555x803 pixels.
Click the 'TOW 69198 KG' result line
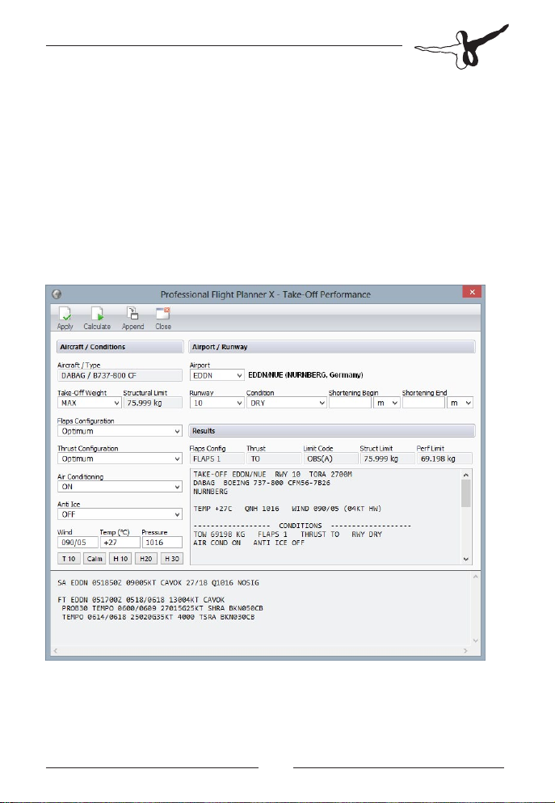click(288, 535)
